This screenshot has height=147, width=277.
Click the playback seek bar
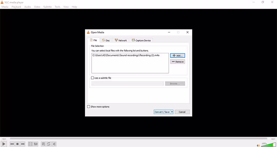pos(138,139)
